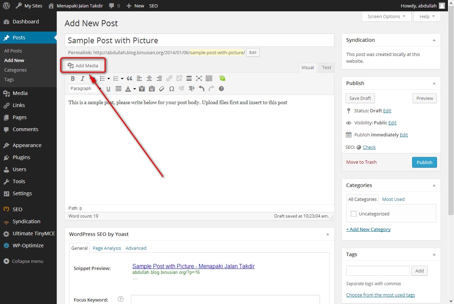Collapse WordPress SEO by Yoast metabox

click(328, 234)
